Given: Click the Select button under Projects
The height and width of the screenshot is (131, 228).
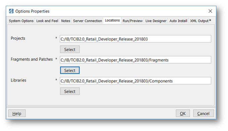Looking at the screenshot, I should tap(70, 49).
